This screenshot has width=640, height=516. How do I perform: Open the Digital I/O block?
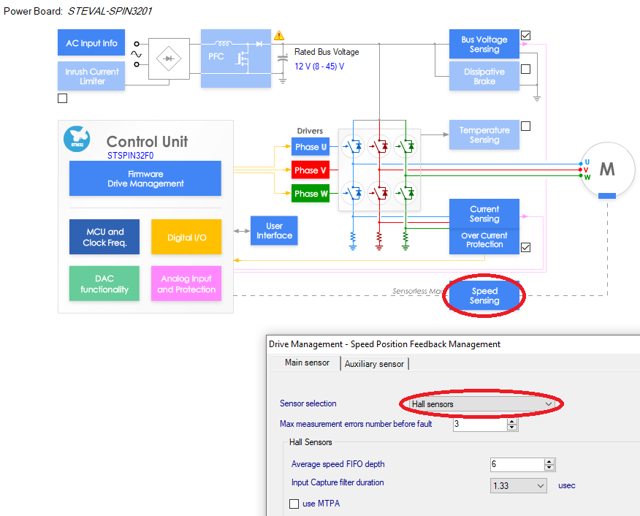186,237
